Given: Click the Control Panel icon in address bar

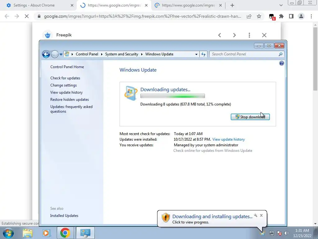Looking at the screenshot, I should point(66,54).
